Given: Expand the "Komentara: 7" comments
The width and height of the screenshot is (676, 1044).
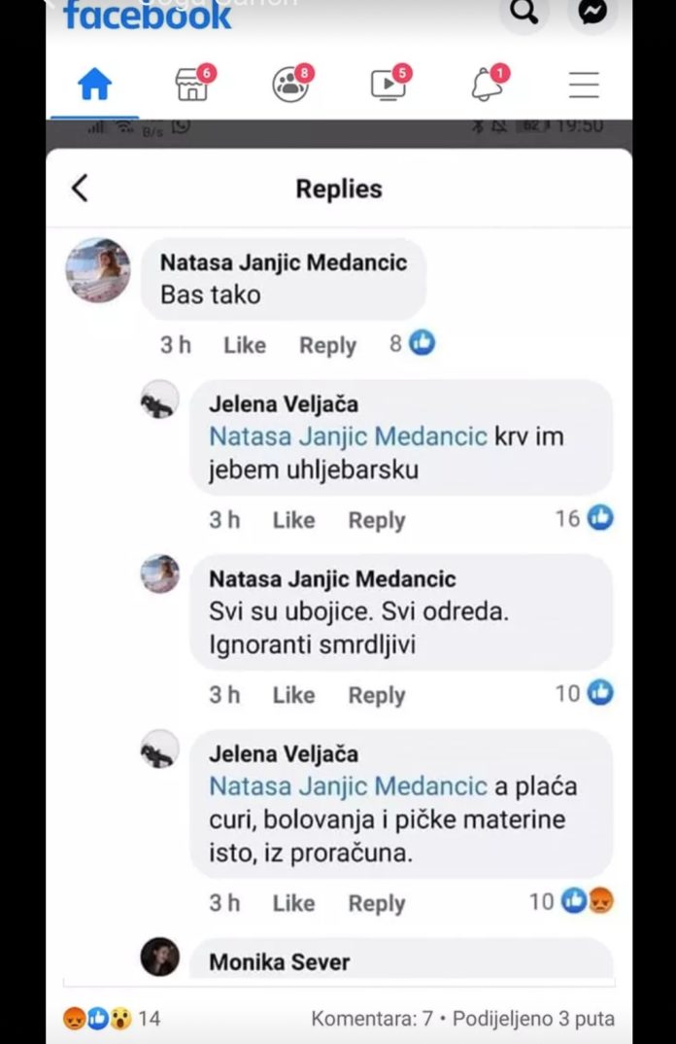Looking at the screenshot, I should 371,1019.
